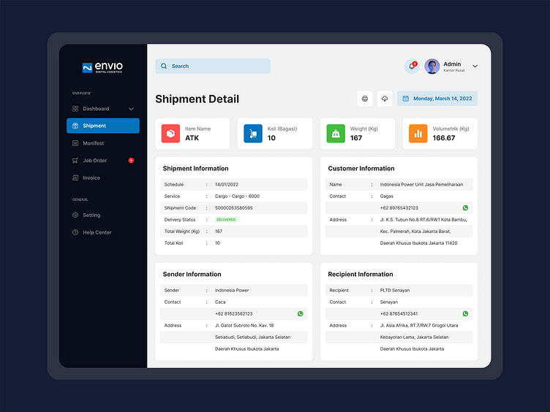Screen dimensions: 550x412
Task: Click the blue Koli trolley icon
Action: [253, 134]
